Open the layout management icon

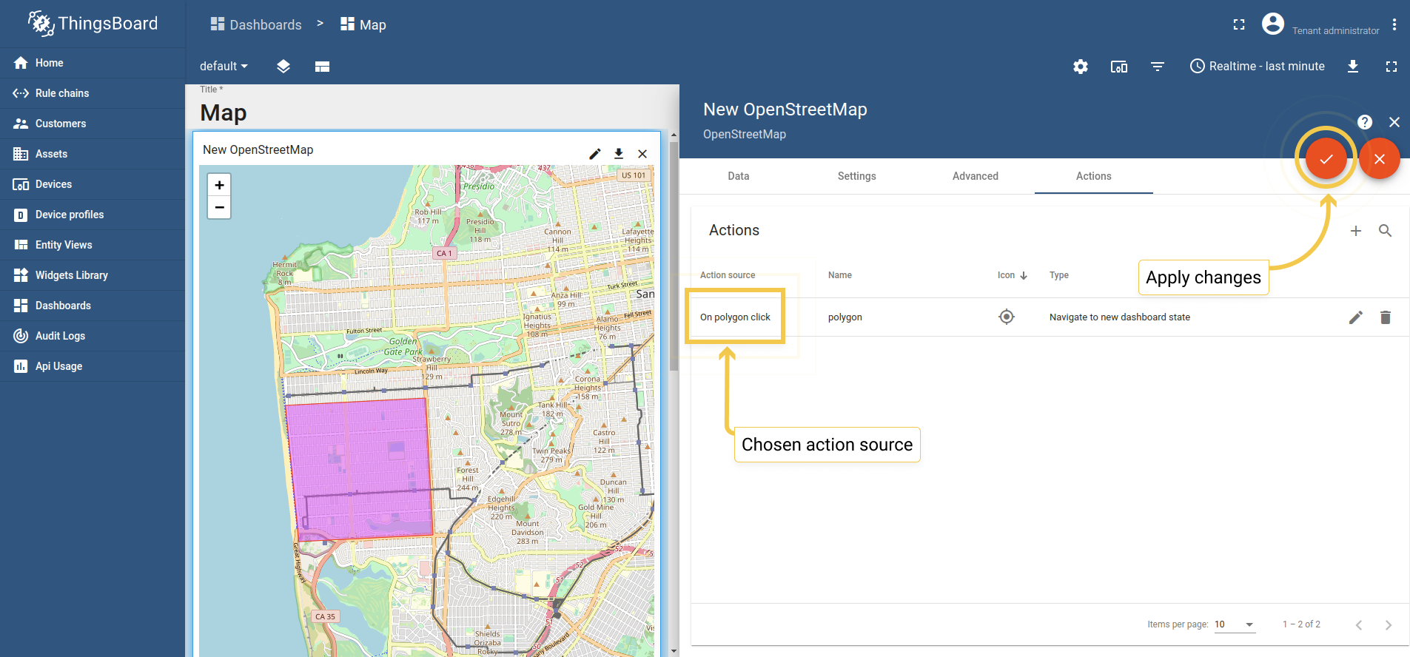[x=322, y=66]
